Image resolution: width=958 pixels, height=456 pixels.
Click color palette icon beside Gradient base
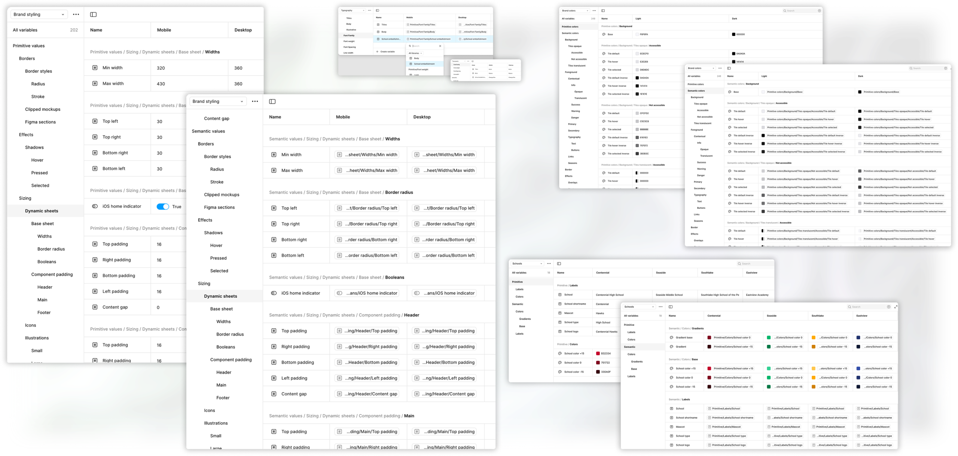click(672, 337)
